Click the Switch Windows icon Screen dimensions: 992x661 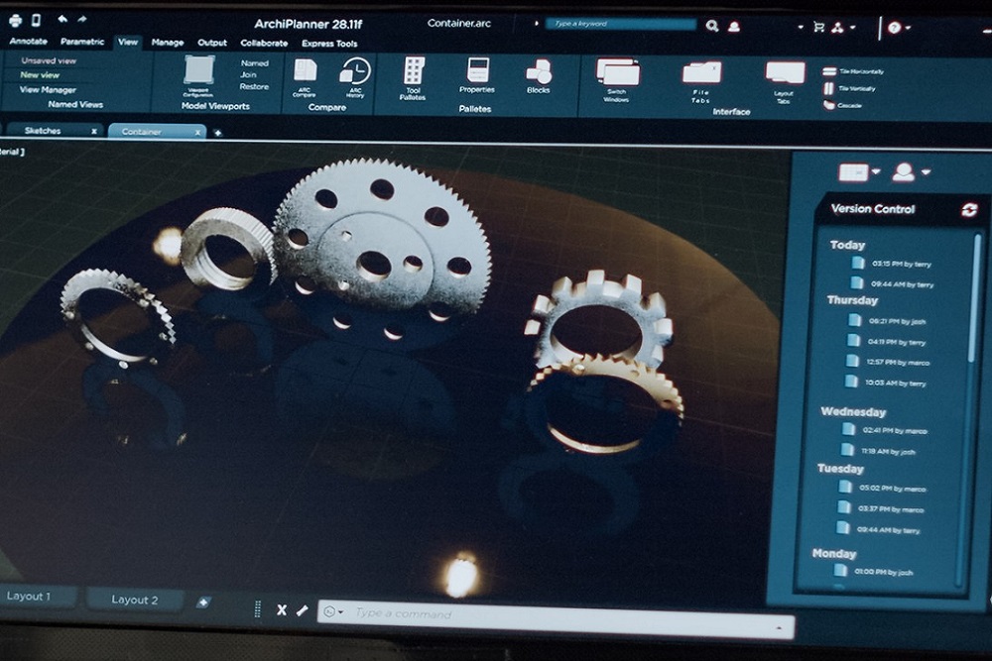coord(617,73)
